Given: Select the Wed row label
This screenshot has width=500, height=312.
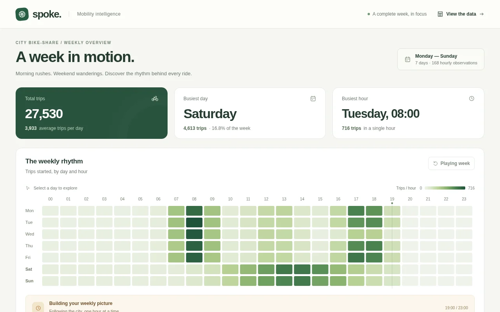Looking at the screenshot, I should (30, 234).
